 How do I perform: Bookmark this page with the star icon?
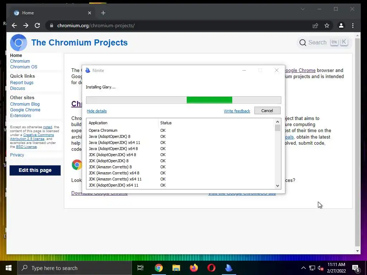pyautogui.click(x=327, y=25)
